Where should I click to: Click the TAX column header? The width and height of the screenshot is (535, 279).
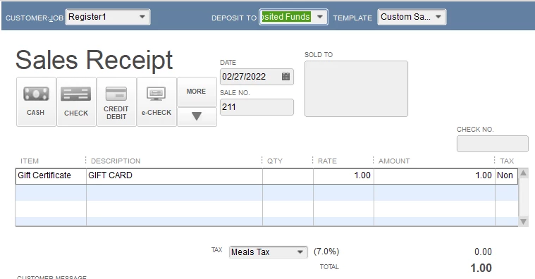507,161
